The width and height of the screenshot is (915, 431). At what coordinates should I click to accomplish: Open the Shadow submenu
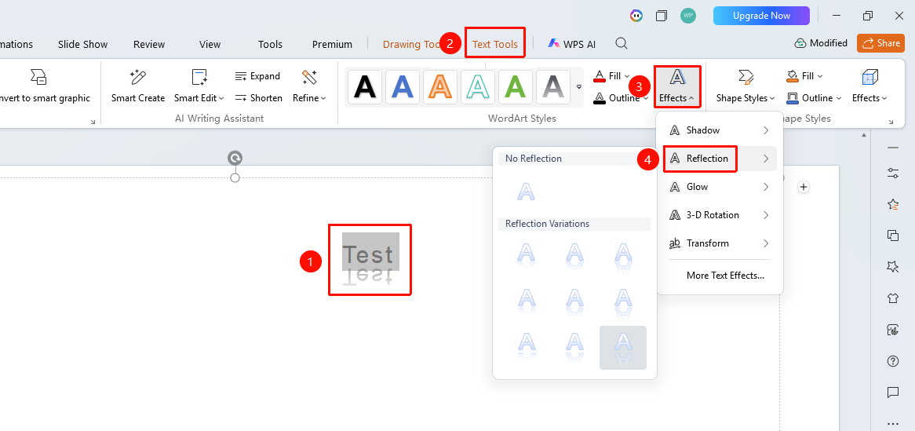(720, 130)
